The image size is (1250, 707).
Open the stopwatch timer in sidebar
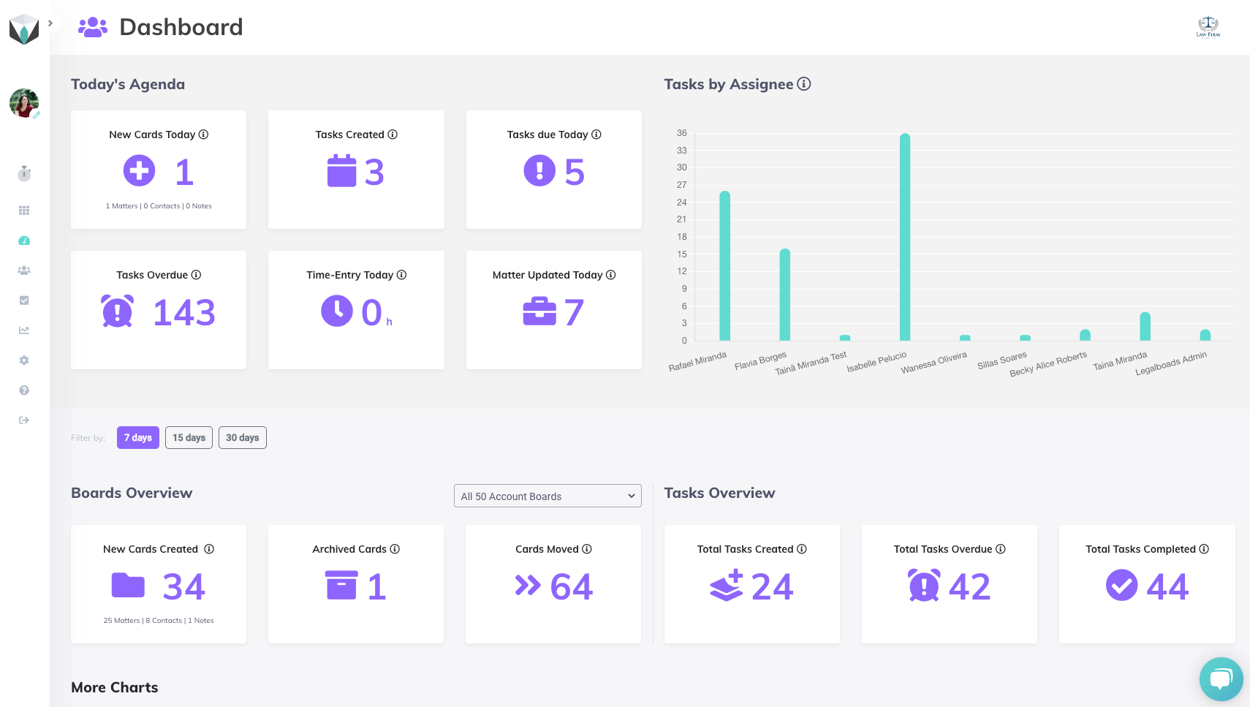(x=24, y=173)
